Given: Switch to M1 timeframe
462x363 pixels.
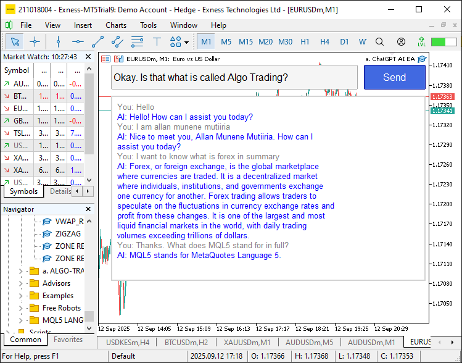Looking at the screenshot, I should 206,41.
